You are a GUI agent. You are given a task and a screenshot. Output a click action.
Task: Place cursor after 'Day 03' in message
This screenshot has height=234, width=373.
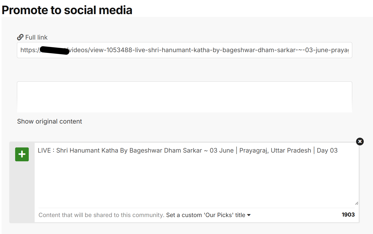338,151
